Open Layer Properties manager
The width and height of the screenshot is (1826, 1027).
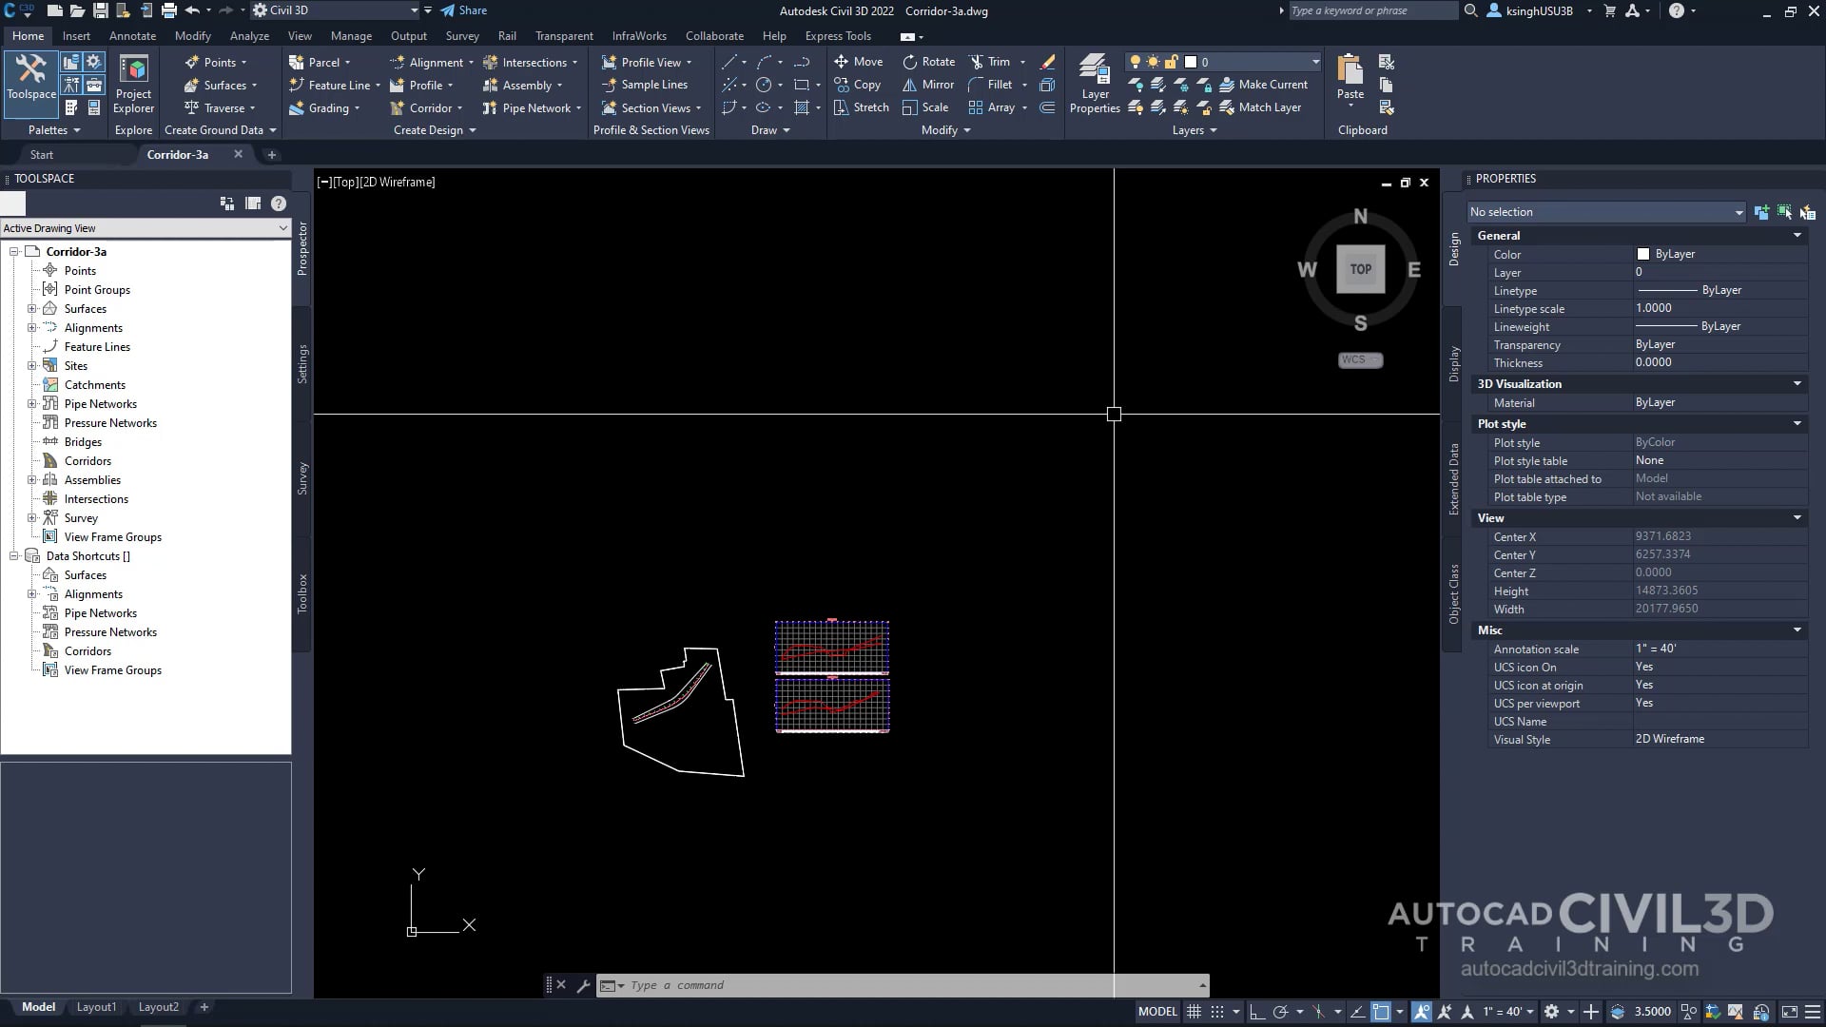[1095, 84]
